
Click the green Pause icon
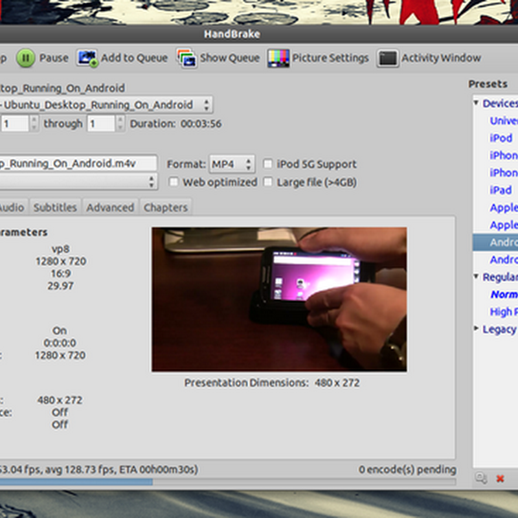point(26,58)
